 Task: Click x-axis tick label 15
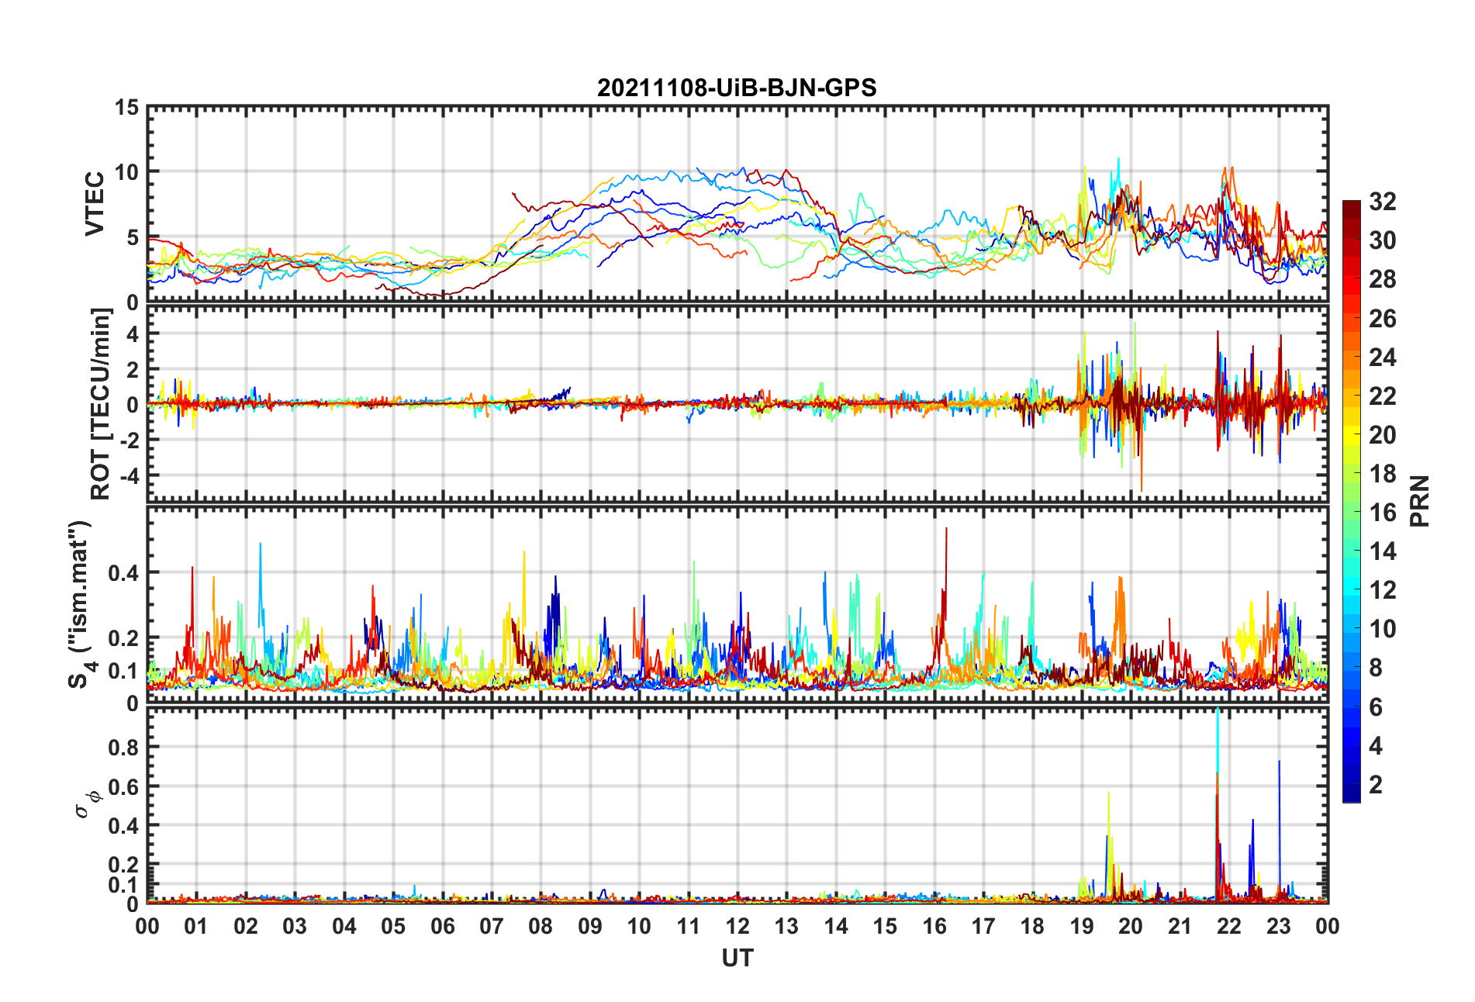pyautogui.click(x=885, y=926)
